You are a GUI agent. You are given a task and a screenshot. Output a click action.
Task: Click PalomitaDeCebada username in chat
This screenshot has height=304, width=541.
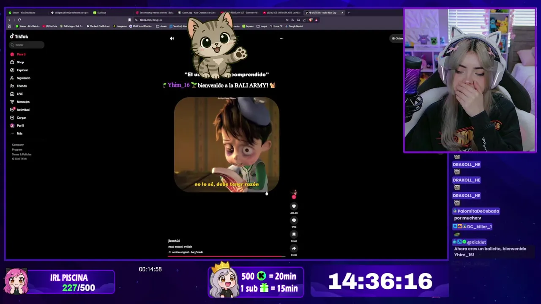478,211
